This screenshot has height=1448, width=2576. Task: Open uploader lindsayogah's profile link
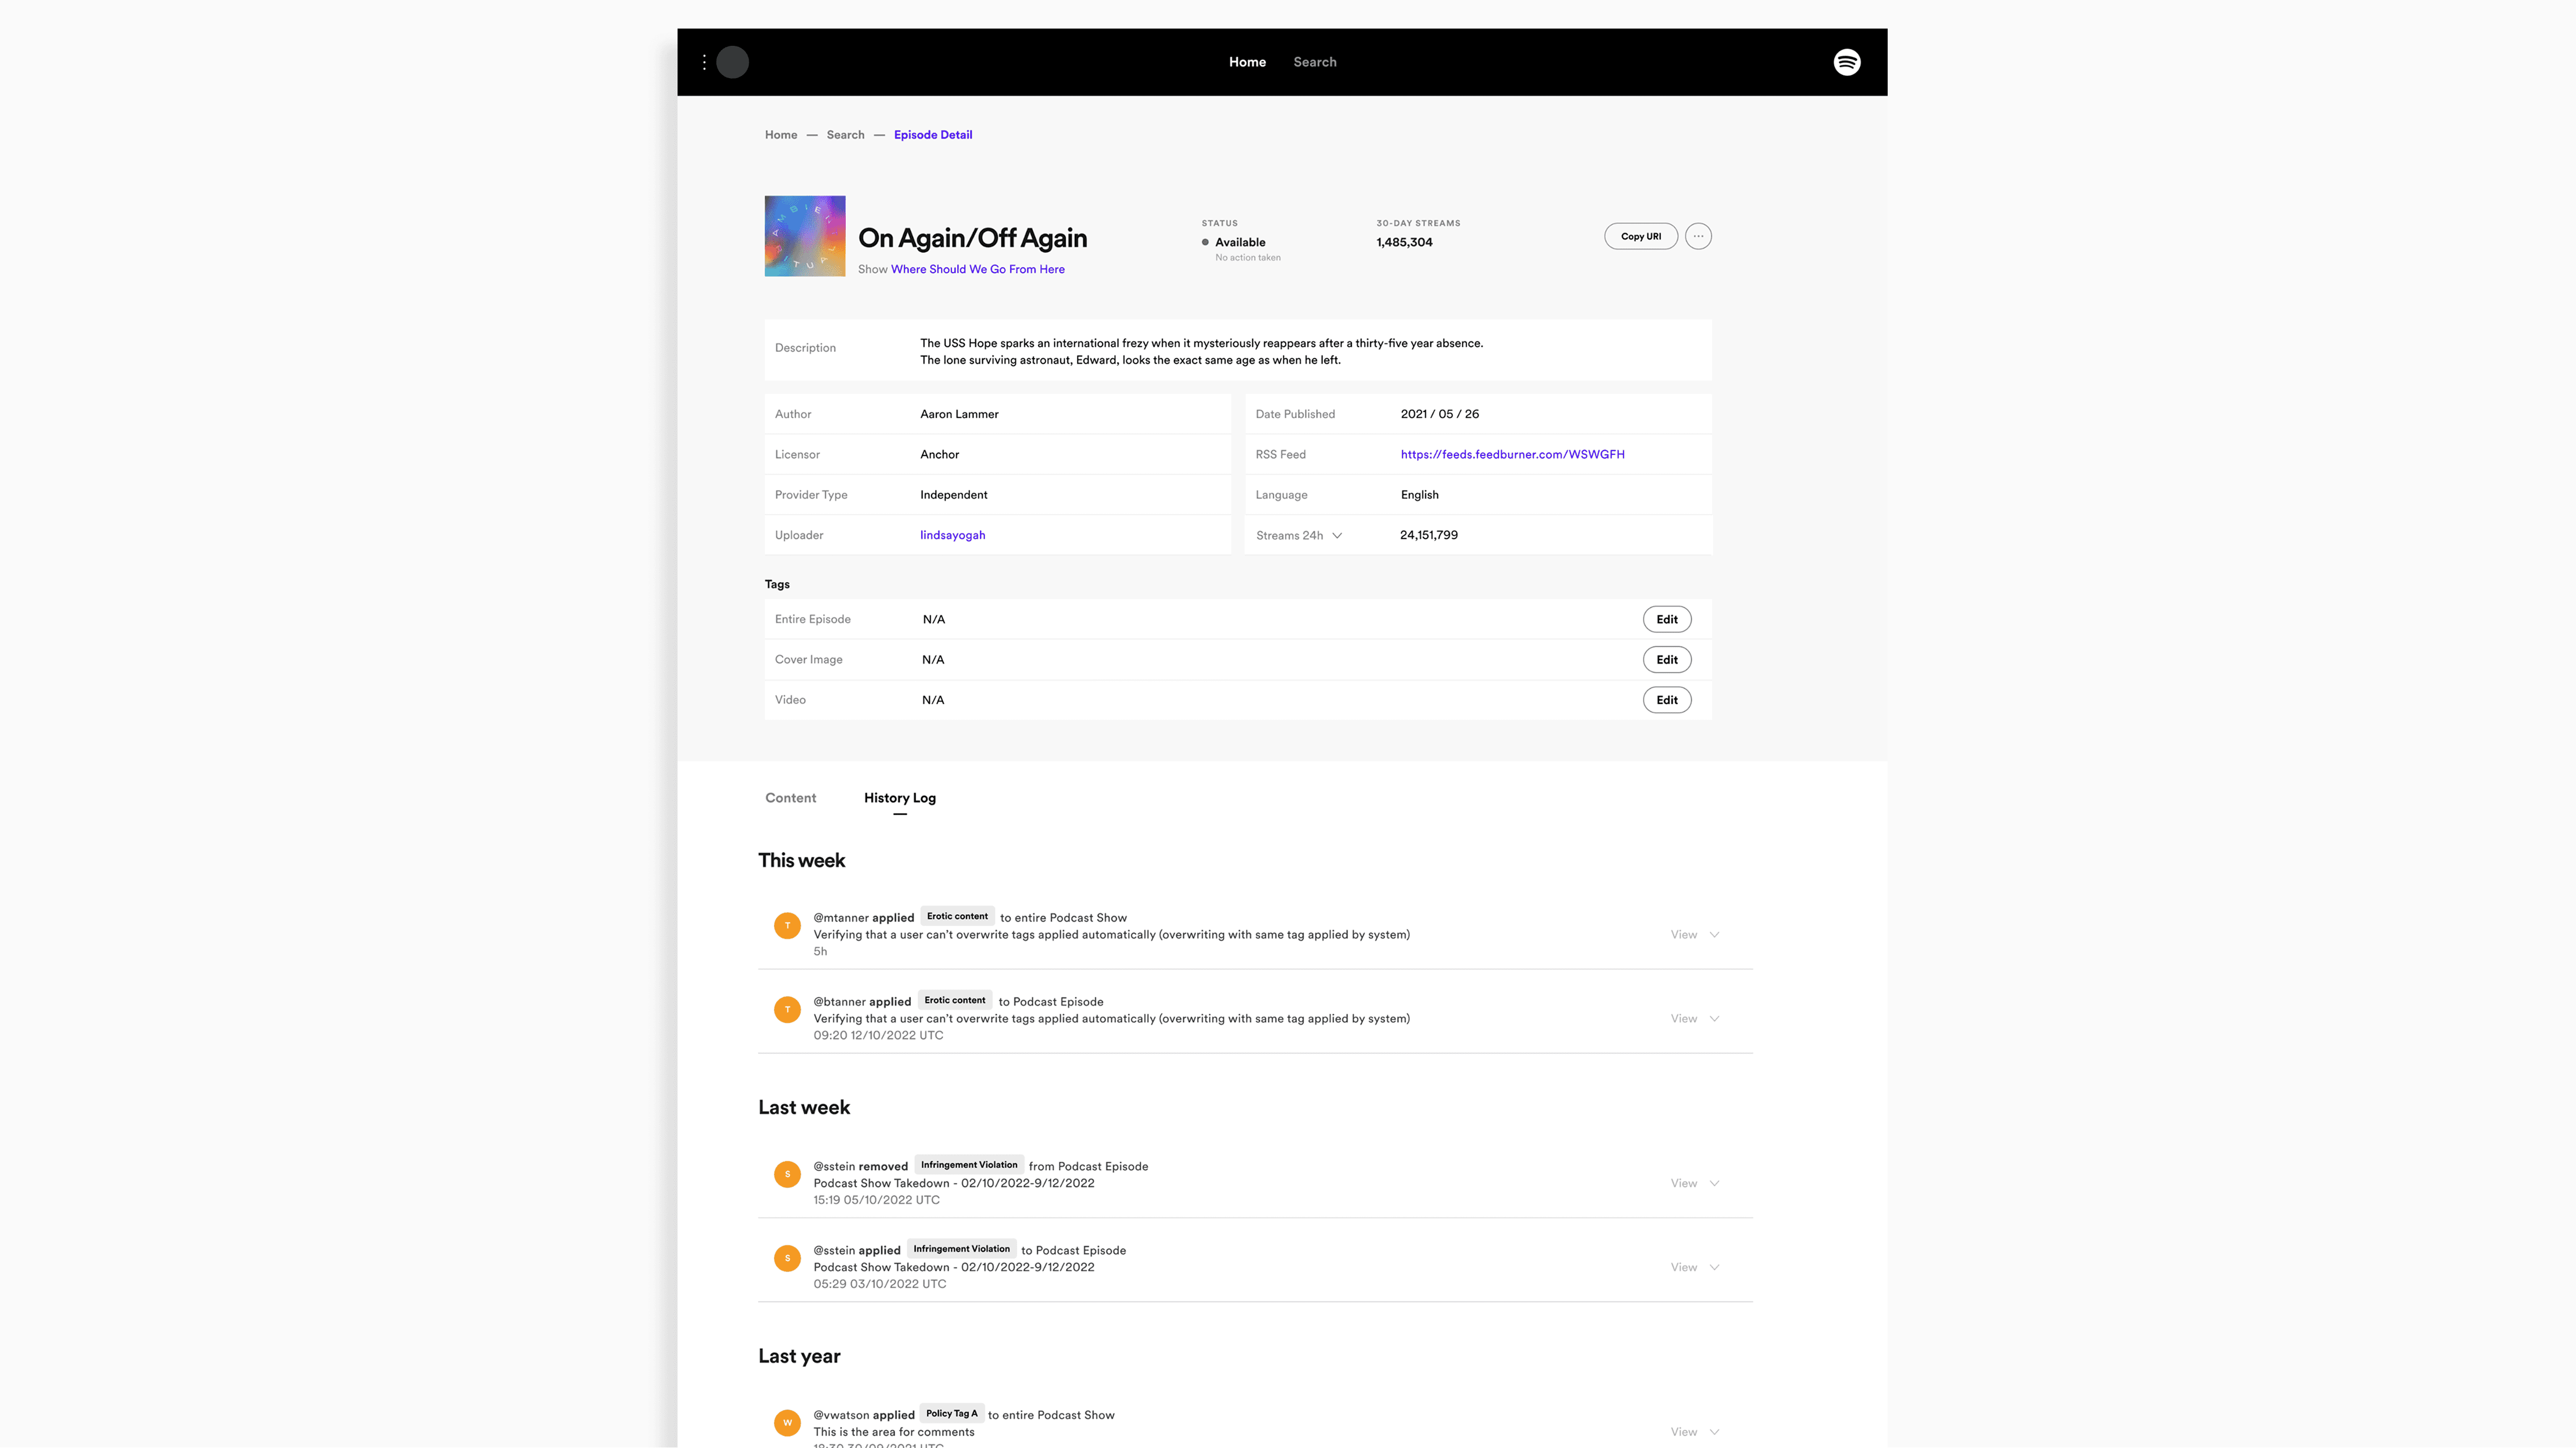point(952,535)
